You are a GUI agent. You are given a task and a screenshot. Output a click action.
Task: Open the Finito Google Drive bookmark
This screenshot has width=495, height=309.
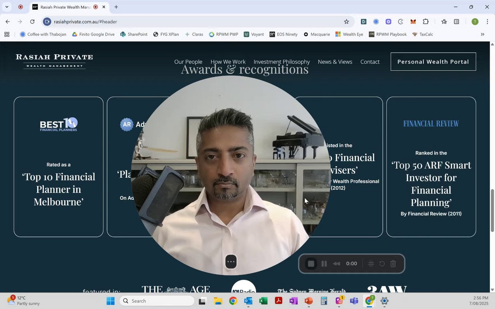[x=93, y=34]
